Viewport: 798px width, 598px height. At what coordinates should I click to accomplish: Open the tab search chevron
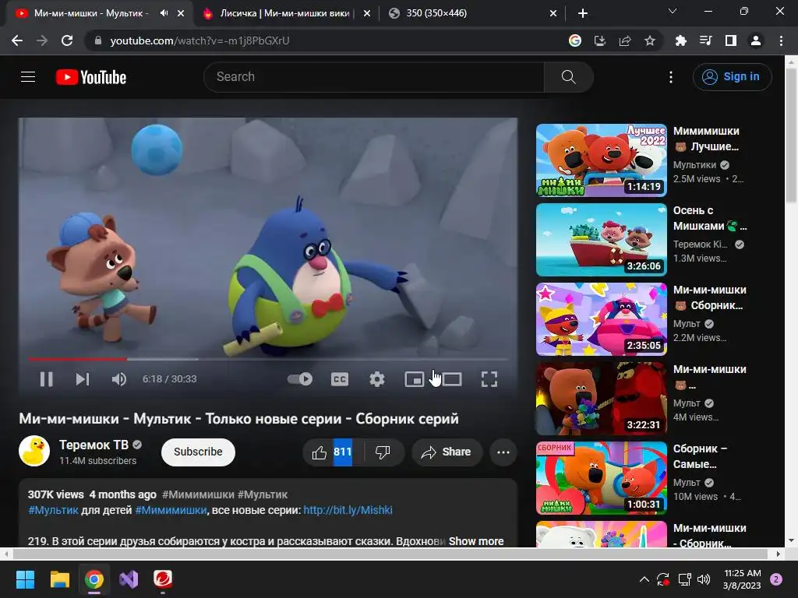[673, 11]
